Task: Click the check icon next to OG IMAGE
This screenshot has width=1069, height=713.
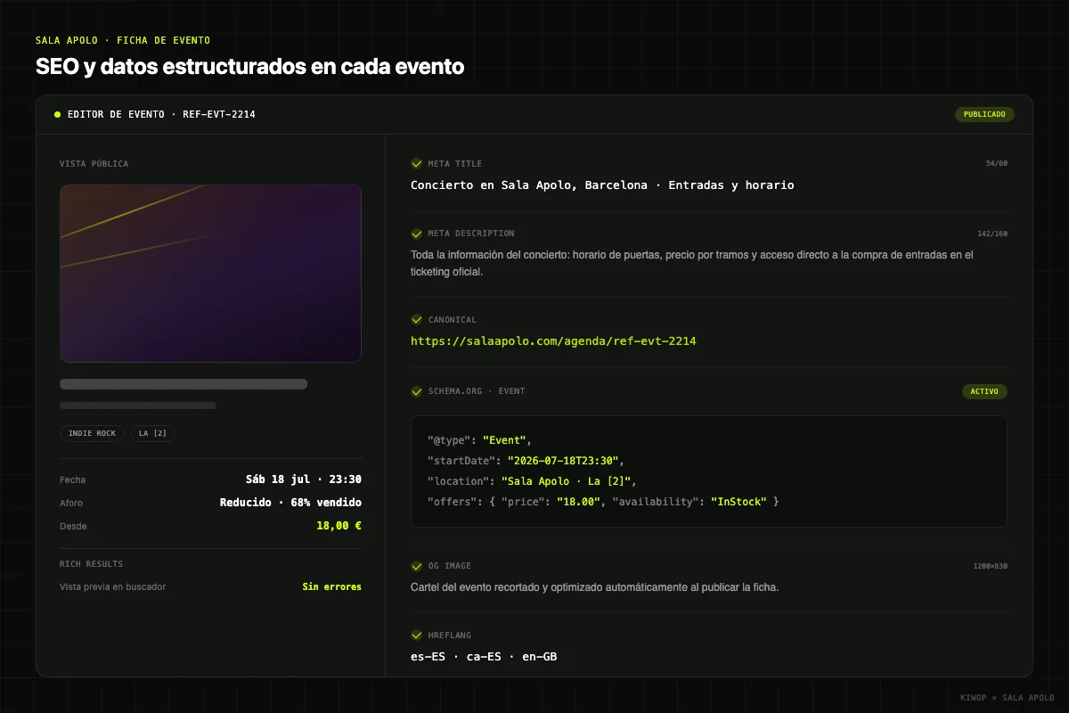Action: pyautogui.click(x=416, y=566)
